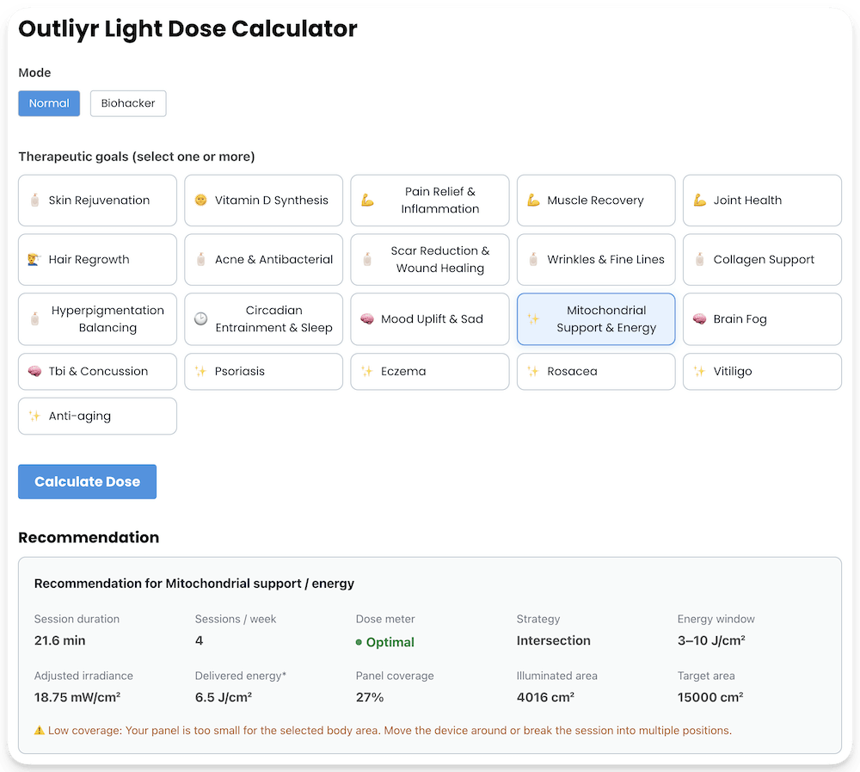Screen dimensions: 860x772
Task: Enable the Rosacea therapeutic goal
Action: point(596,371)
